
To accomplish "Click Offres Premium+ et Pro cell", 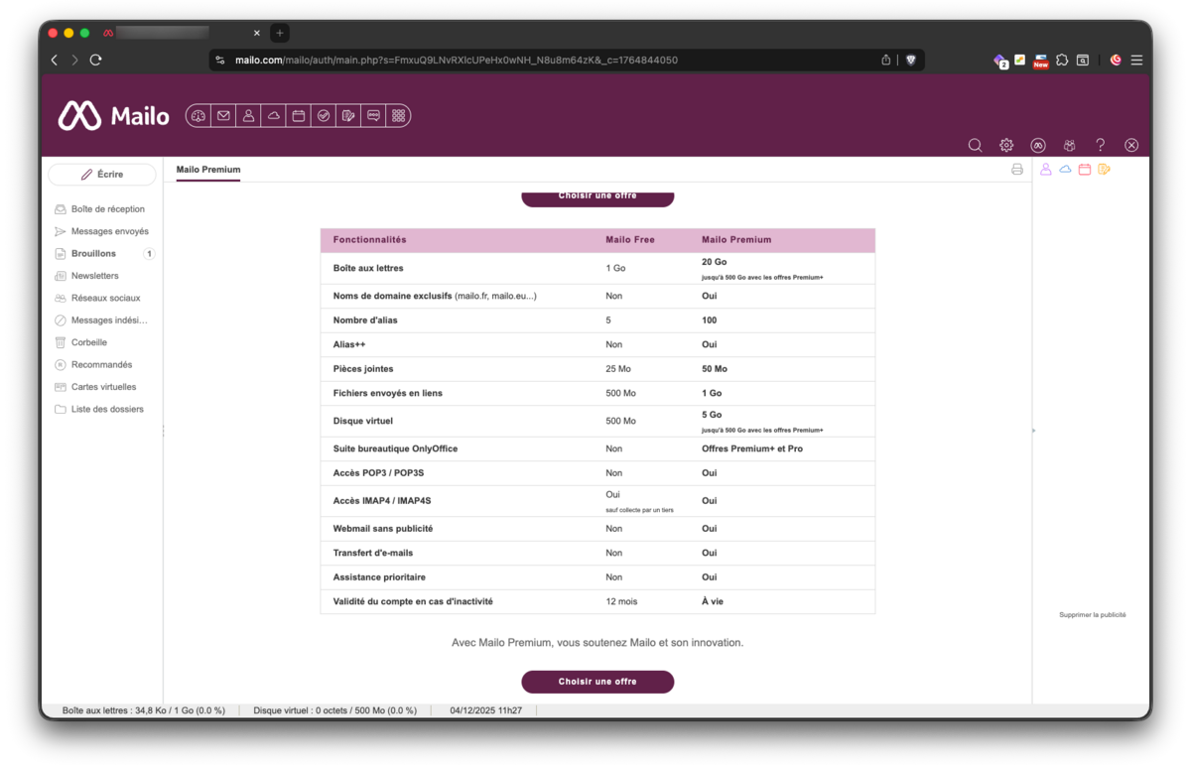I will point(752,449).
